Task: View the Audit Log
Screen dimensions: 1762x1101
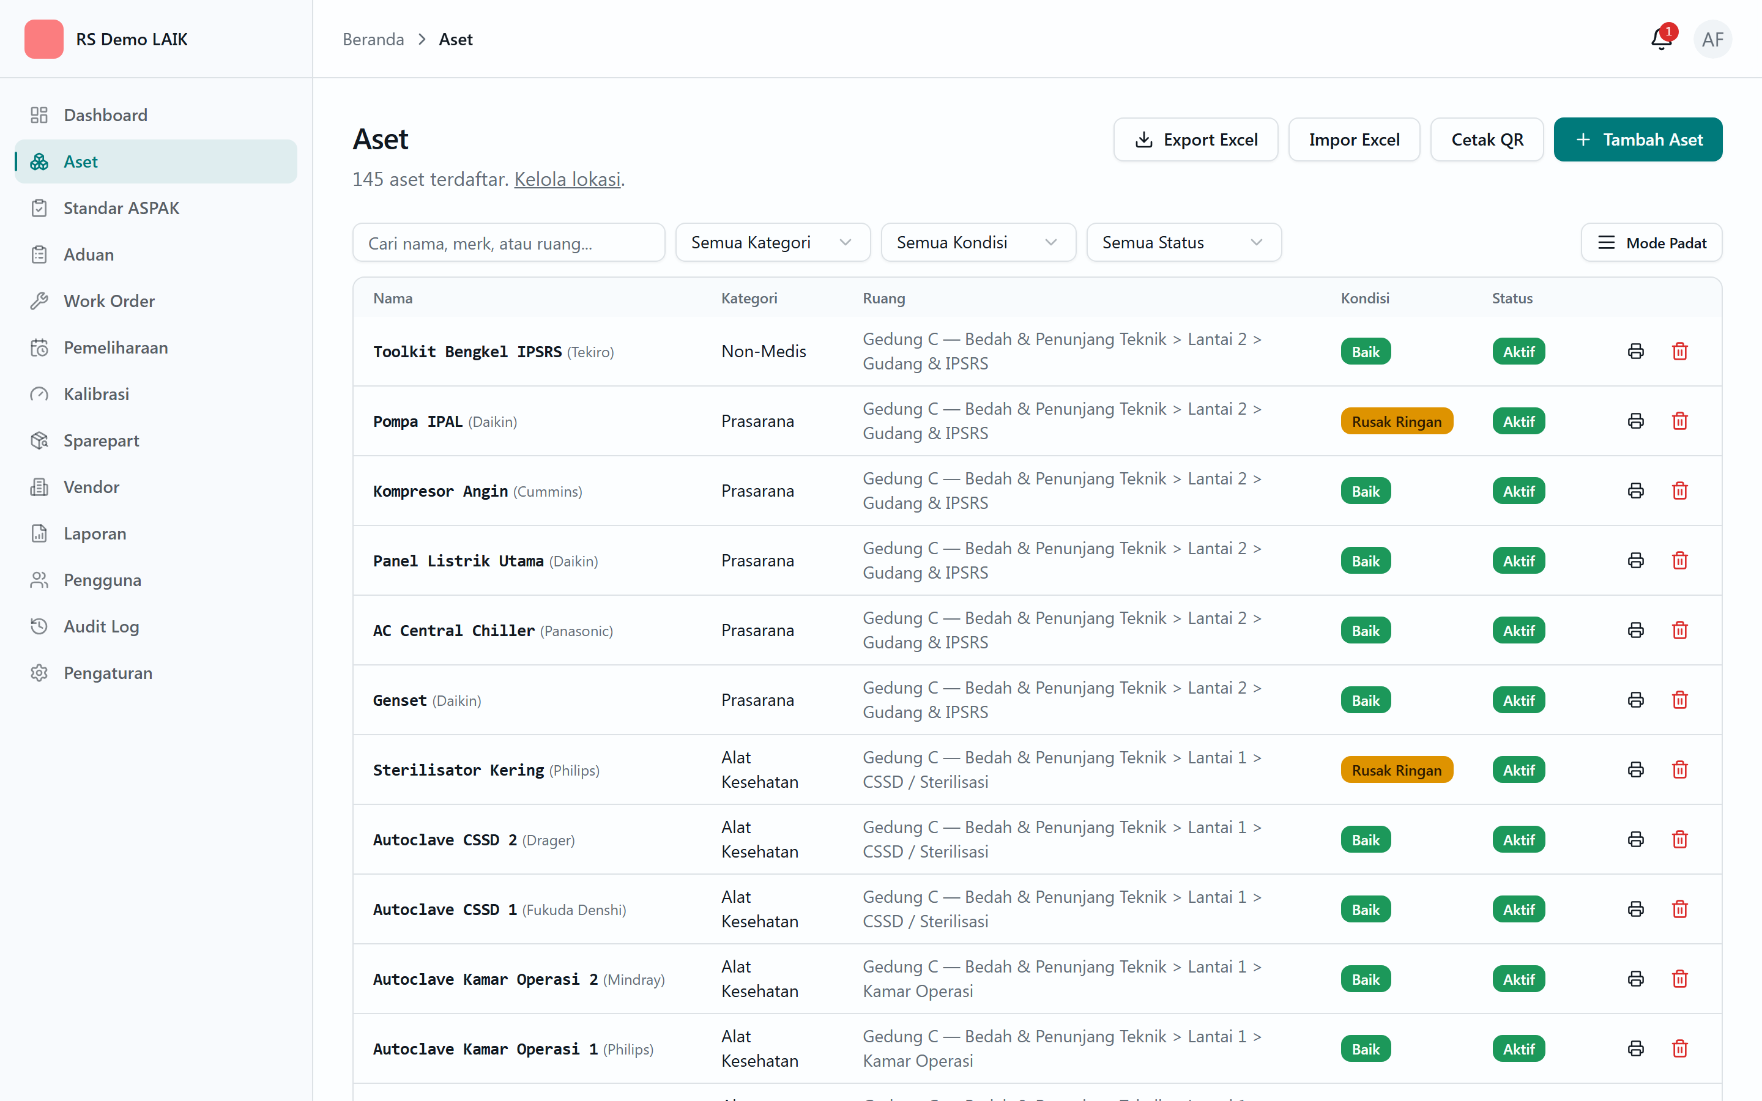Action: pyautogui.click(x=156, y=627)
